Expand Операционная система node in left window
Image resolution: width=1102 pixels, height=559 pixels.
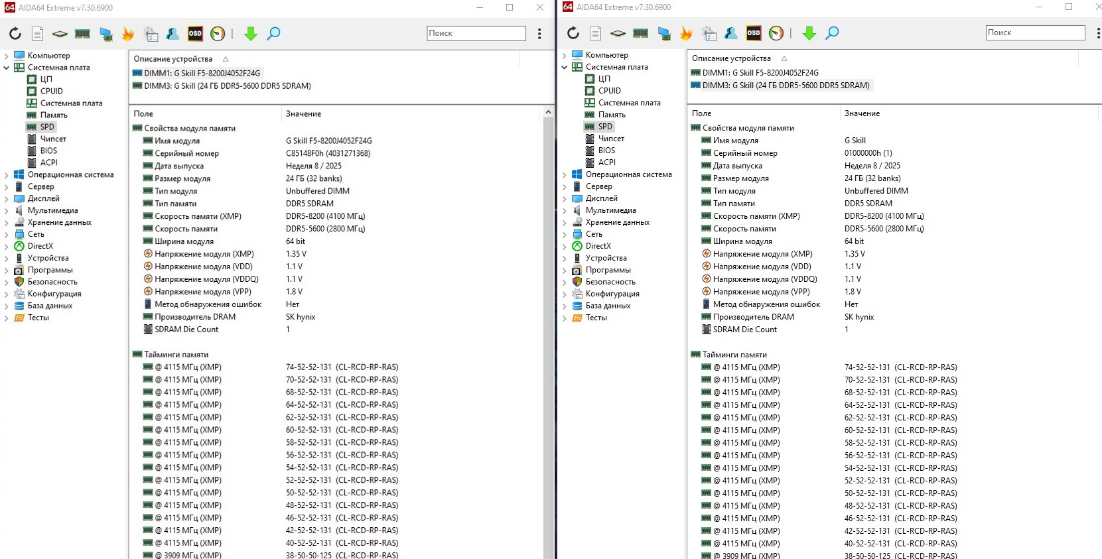7,175
